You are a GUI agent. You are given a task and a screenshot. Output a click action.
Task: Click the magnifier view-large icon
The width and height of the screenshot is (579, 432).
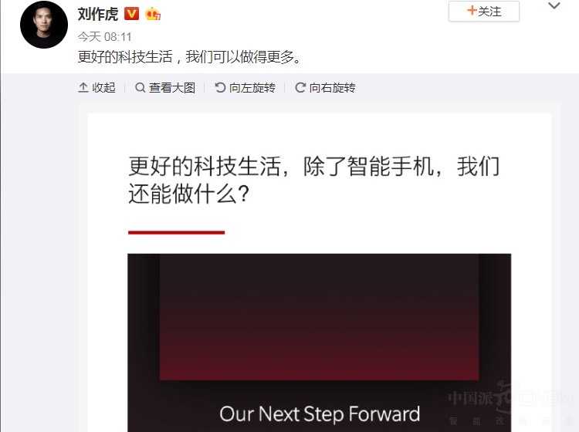tap(140, 88)
